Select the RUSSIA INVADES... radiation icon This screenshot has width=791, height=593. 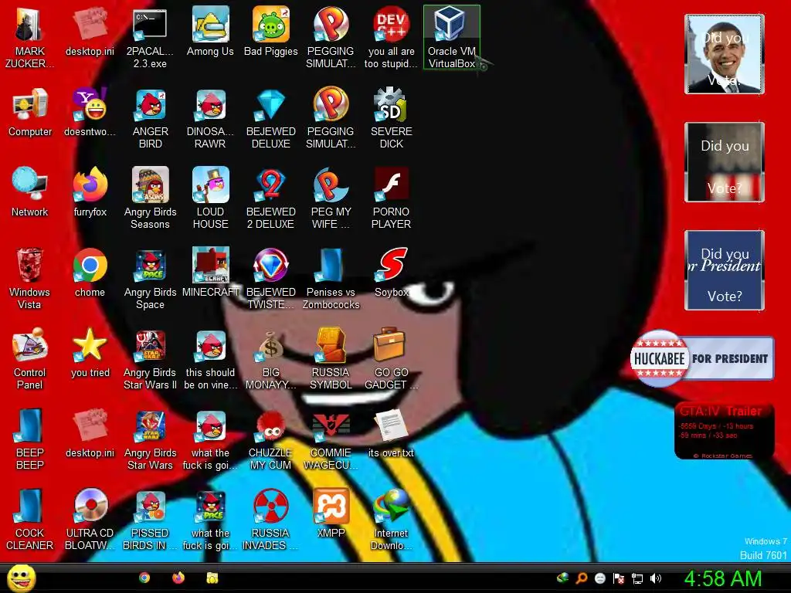(x=271, y=519)
